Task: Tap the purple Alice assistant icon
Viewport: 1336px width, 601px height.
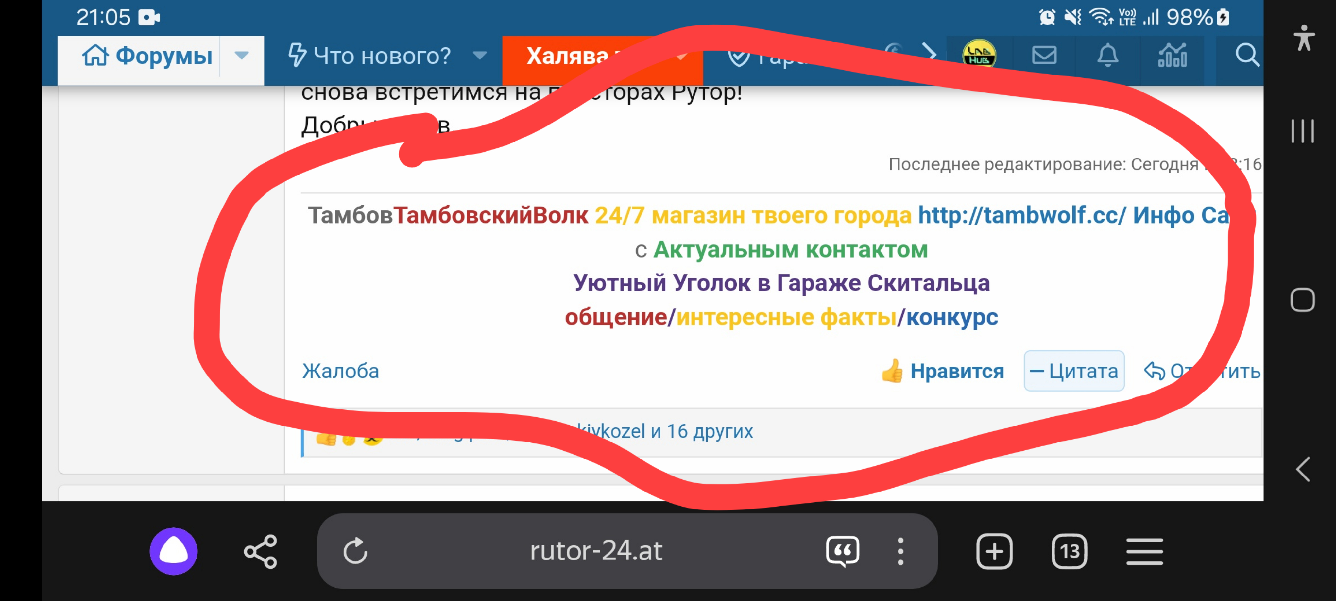Action: (x=173, y=551)
